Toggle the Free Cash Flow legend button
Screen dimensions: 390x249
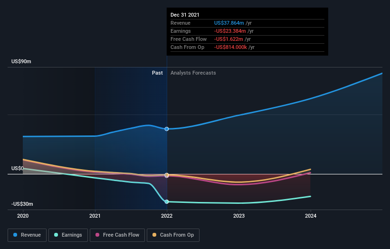click(x=117, y=235)
